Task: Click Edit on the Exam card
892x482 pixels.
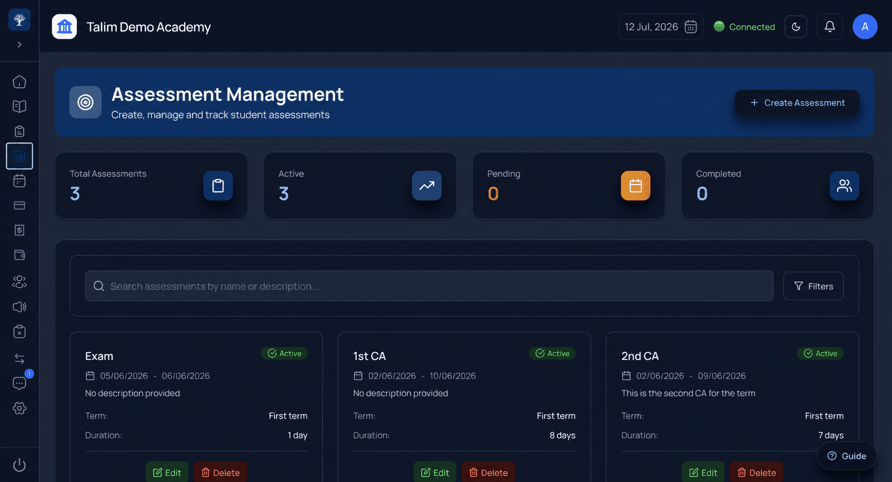Action: coord(167,473)
